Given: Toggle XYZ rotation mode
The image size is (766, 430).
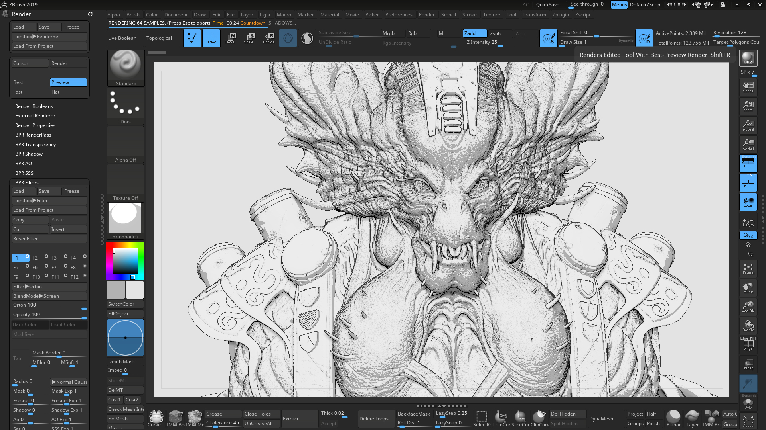Looking at the screenshot, I should click(x=748, y=235).
